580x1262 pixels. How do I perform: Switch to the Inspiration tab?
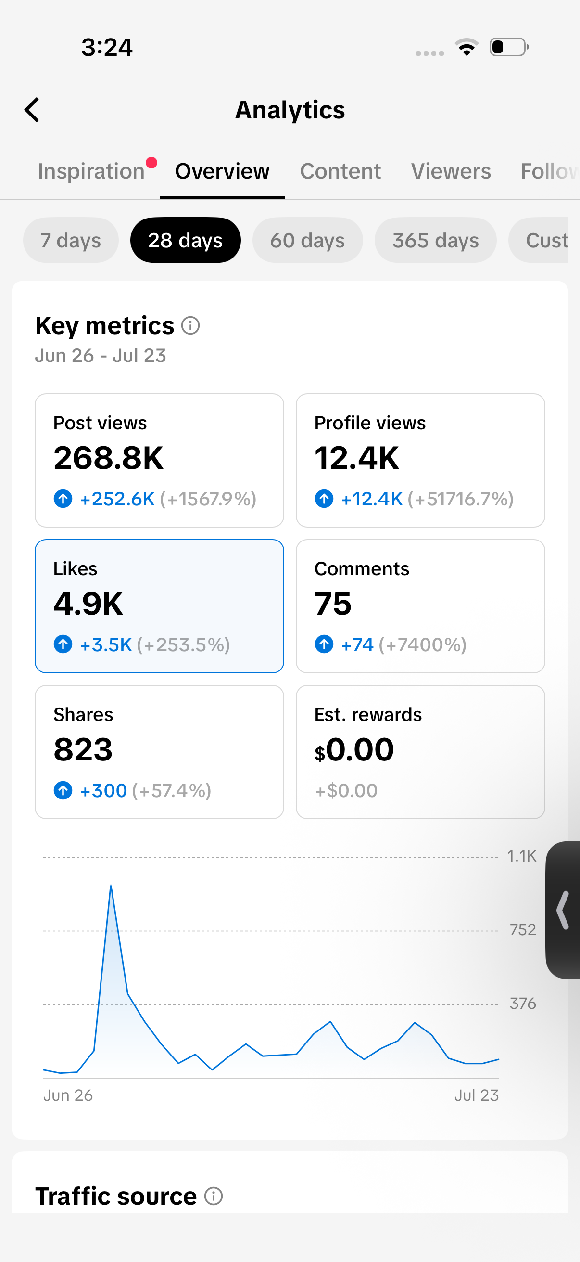91,171
